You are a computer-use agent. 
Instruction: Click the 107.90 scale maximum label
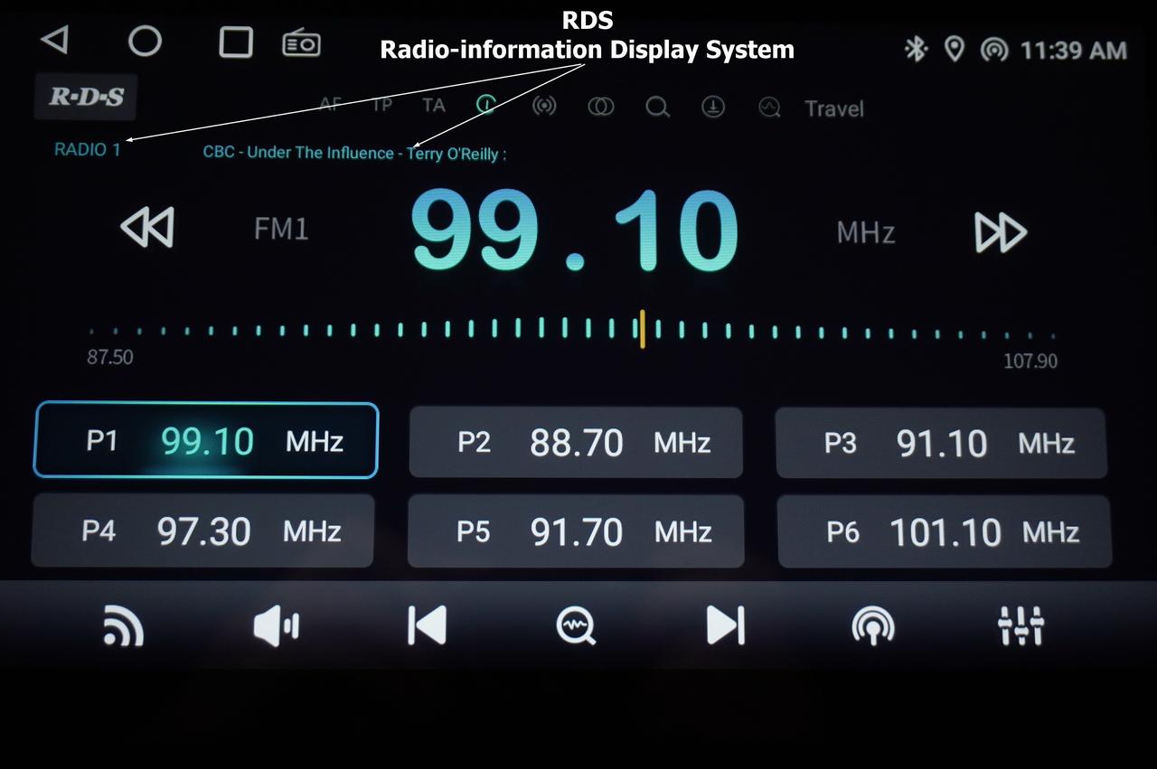[1030, 361]
